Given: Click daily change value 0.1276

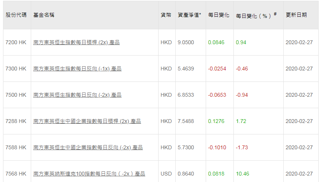Looking at the screenshot, I should [x=216, y=121].
